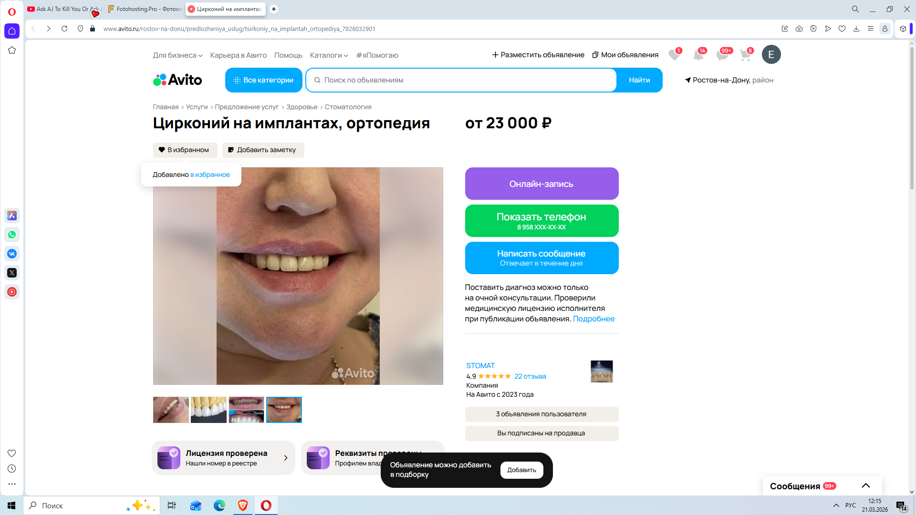Click 'Показать телефон' green button
This screenshot has height=515, width=916.
click(x=541, y=221)
